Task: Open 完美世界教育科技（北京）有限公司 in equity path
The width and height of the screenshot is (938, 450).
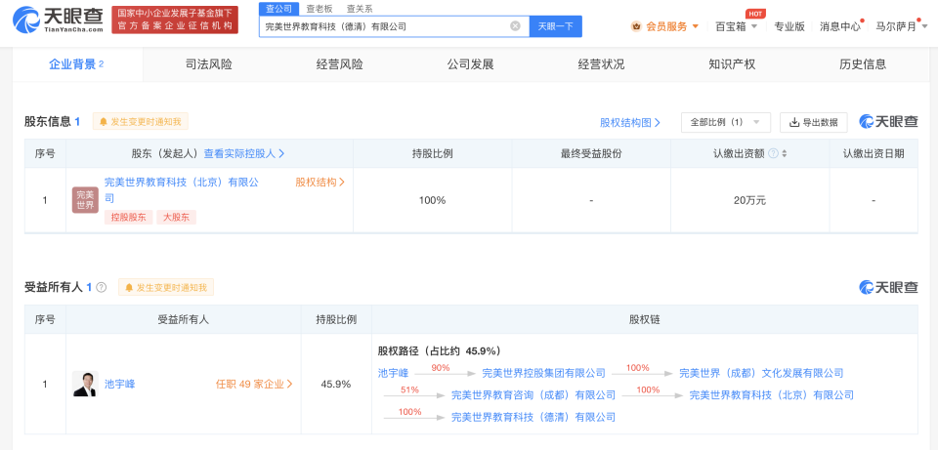Action: click(x=772, y=395)
